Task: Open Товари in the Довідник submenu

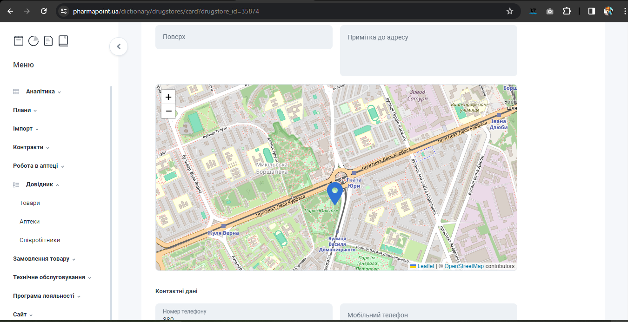Action: [x=30, y=203]
